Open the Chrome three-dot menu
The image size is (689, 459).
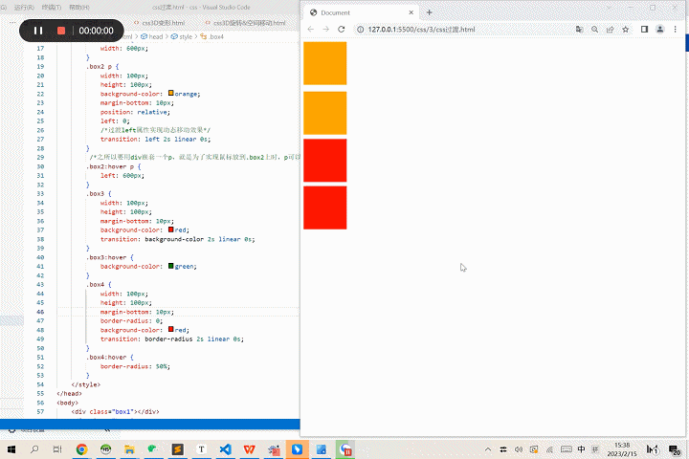coord(676,30)
